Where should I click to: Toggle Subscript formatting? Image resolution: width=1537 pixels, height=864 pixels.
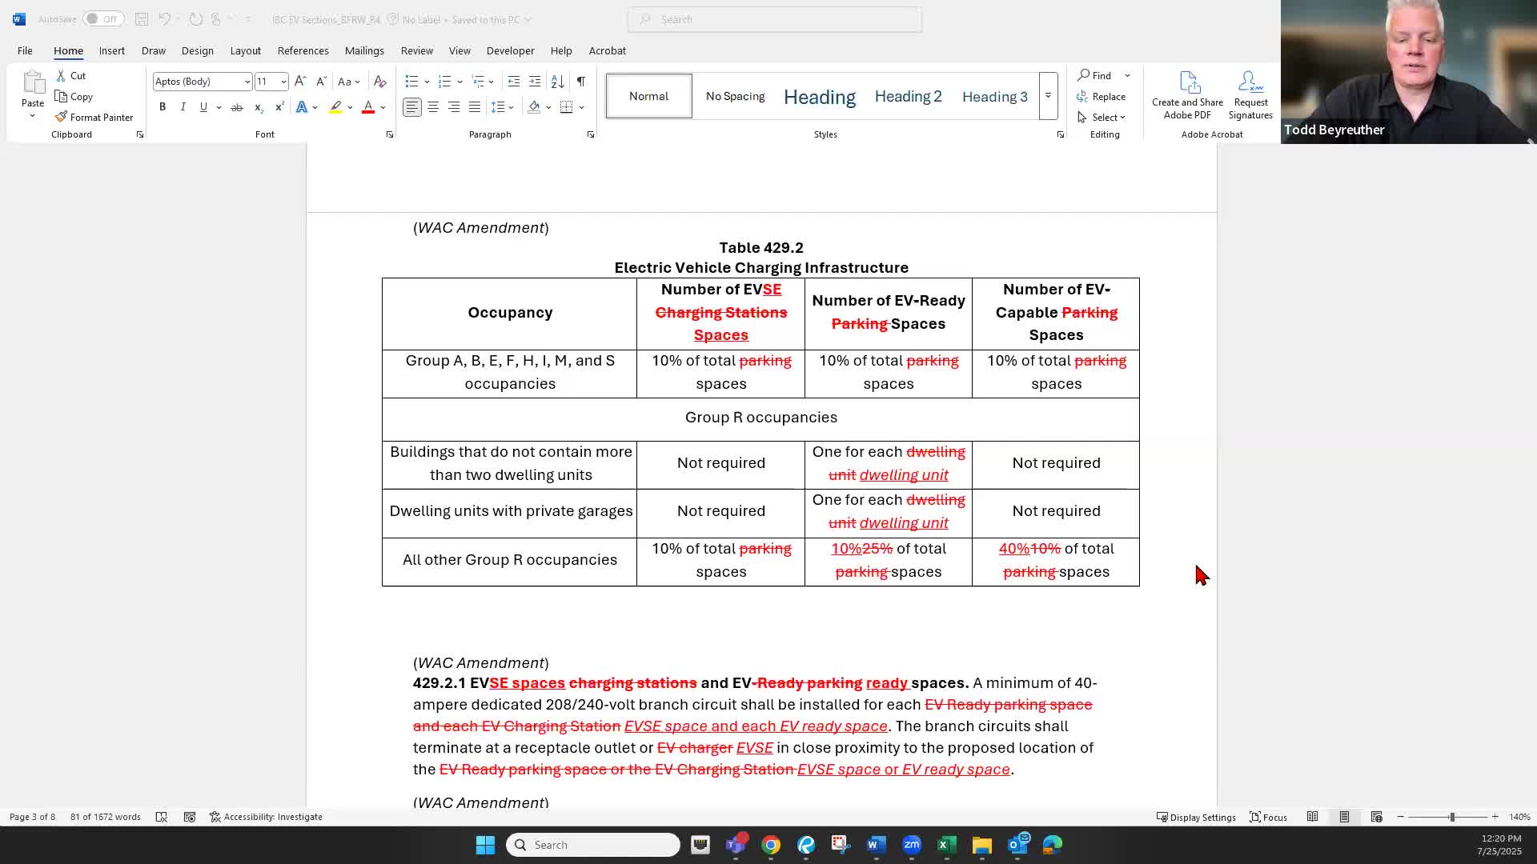coord(259,107)
